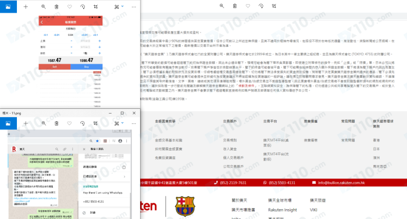Click plus stepper in third order row
This screenshot has width=407, height=219.
pos(99,53)
